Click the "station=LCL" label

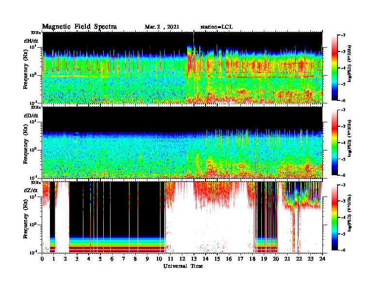click(x=217, y=27)
